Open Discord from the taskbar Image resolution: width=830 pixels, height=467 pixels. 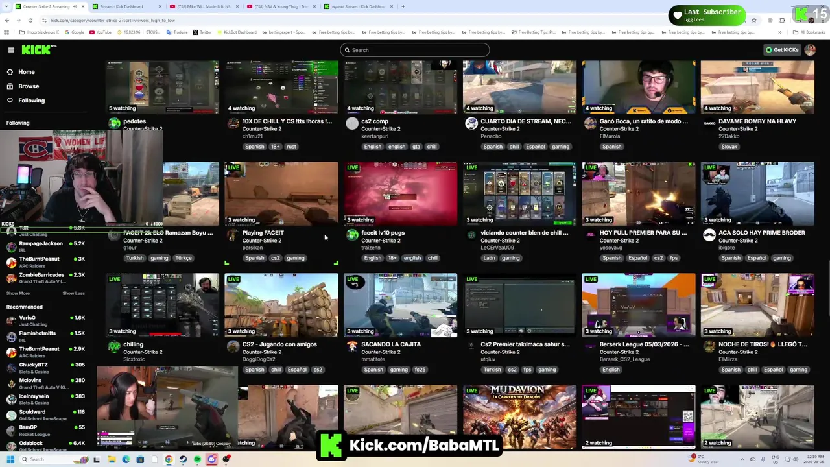pos(211,459)
